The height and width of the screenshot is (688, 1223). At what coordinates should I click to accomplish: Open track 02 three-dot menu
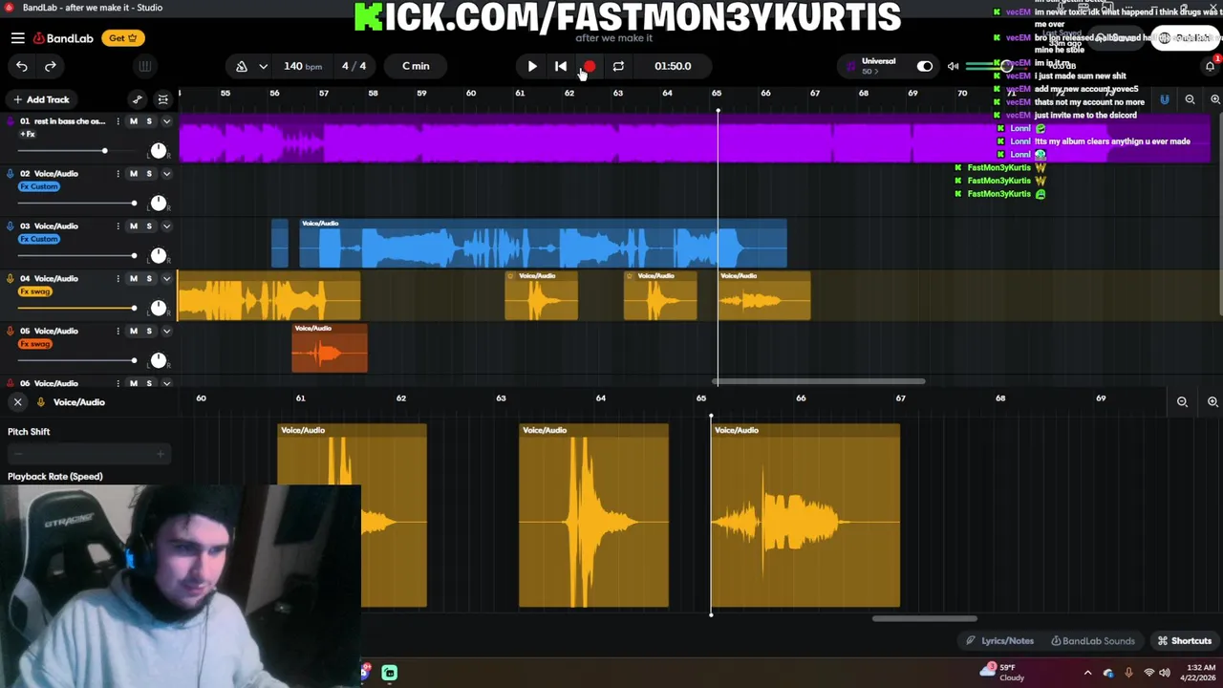click(x=118, y=174)
